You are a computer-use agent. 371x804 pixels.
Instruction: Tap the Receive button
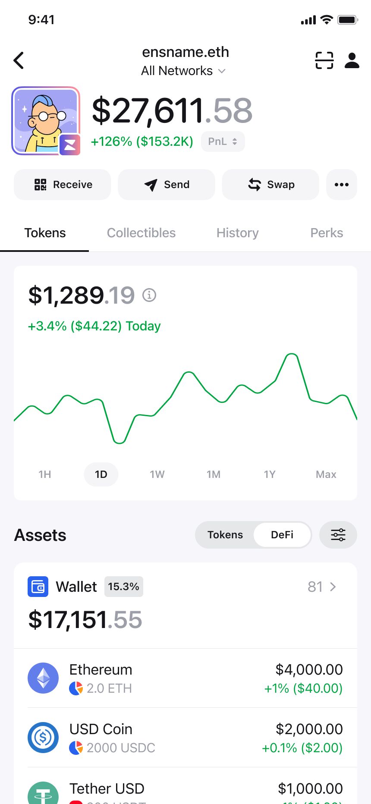63,185
